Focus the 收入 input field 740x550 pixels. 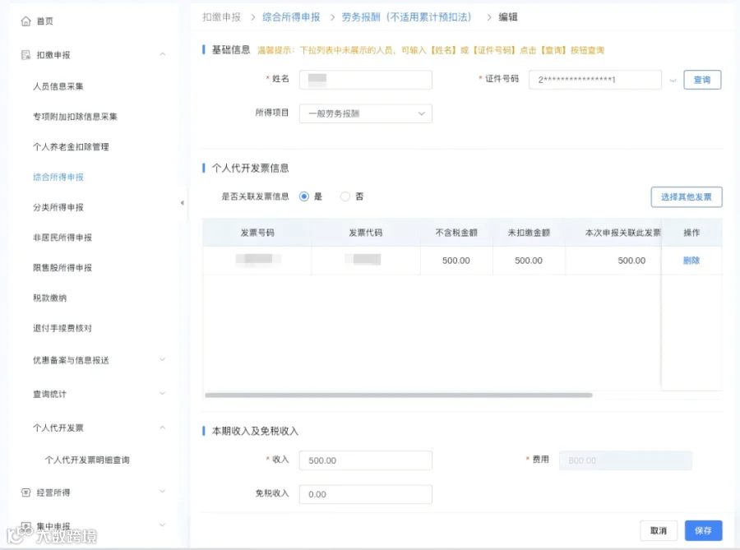365,460
